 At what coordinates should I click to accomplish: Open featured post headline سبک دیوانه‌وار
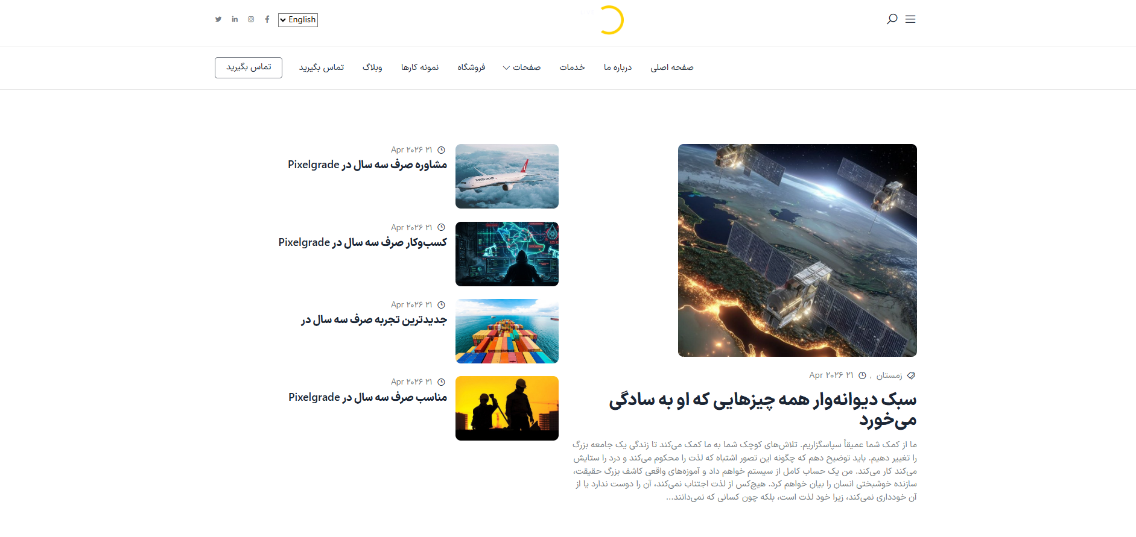[763, 409]
